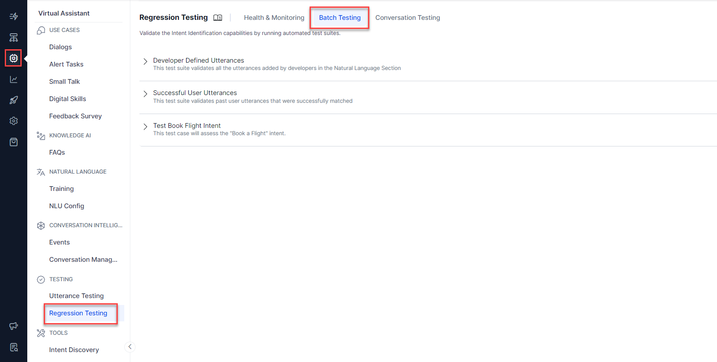Select the Batch Testing tab

click(339, 18)
